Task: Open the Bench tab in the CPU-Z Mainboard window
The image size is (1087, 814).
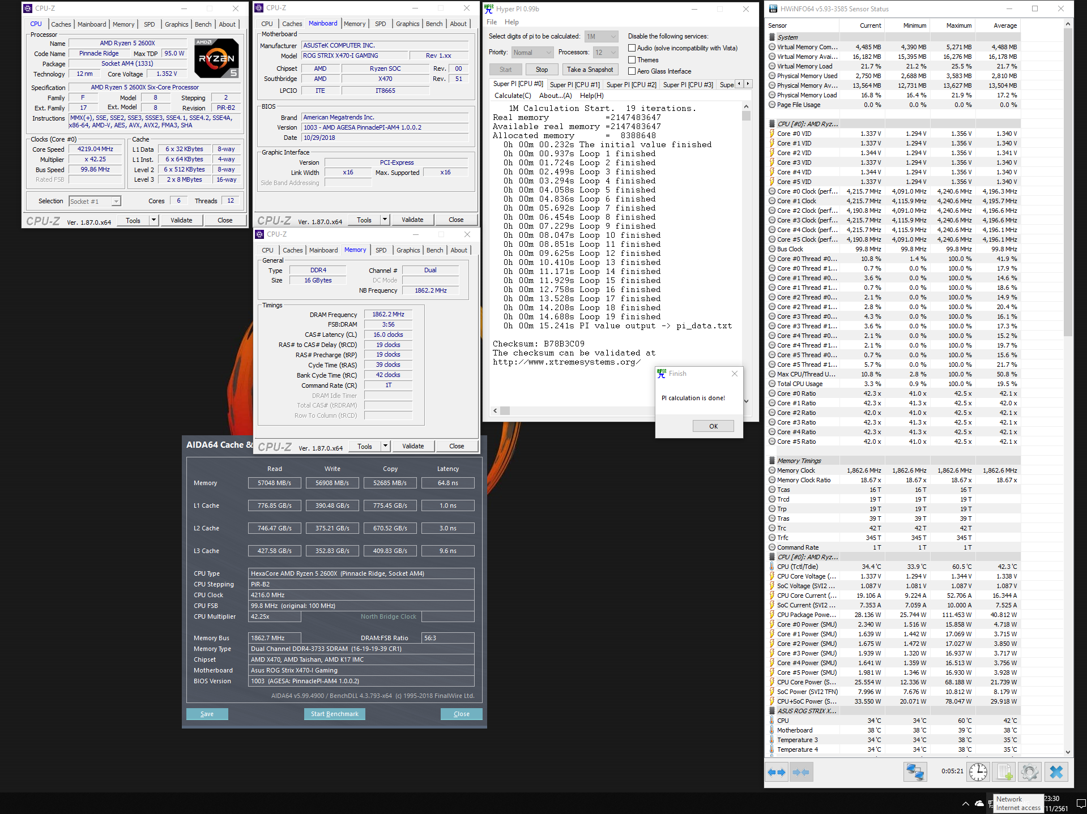Action: click(434, 24)
